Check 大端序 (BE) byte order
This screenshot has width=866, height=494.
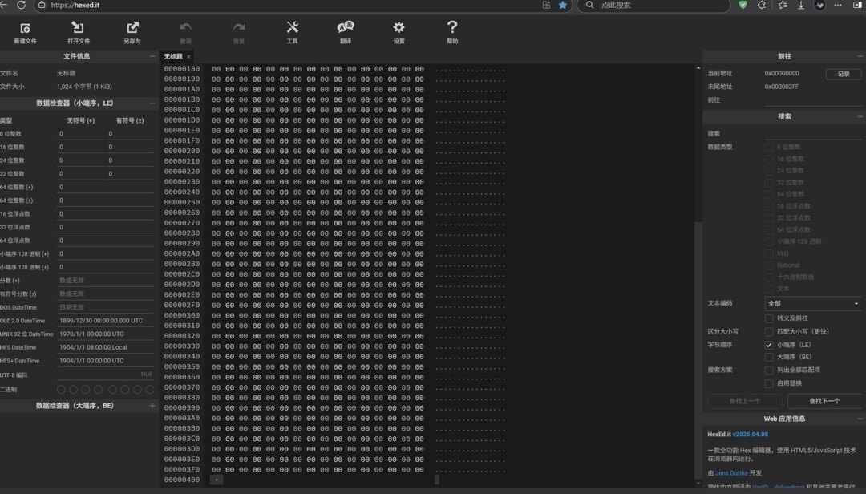tap(769, 357)
